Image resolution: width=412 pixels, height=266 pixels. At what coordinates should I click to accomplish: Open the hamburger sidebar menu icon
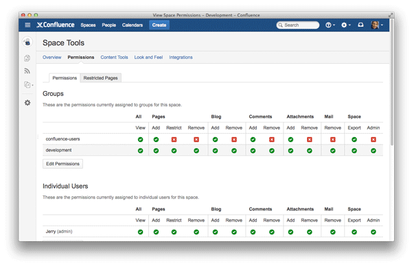(x=27, y=25)
